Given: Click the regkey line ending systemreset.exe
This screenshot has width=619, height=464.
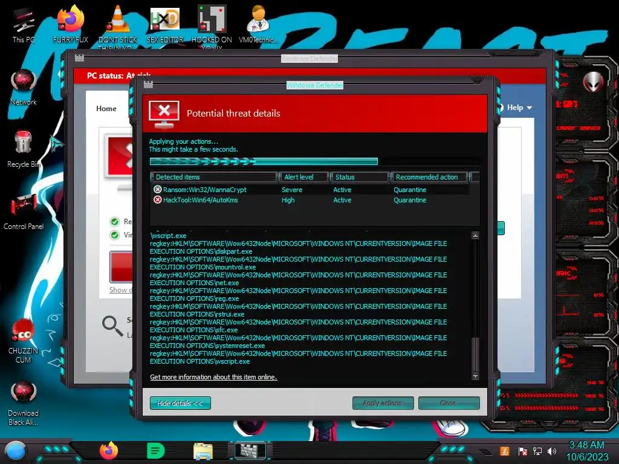Looking at the screenshot, I should (x=299, y=342).
